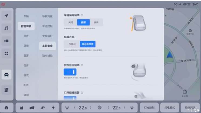
Task: Open the 导航驾驶 submenu
Action: 48,16
